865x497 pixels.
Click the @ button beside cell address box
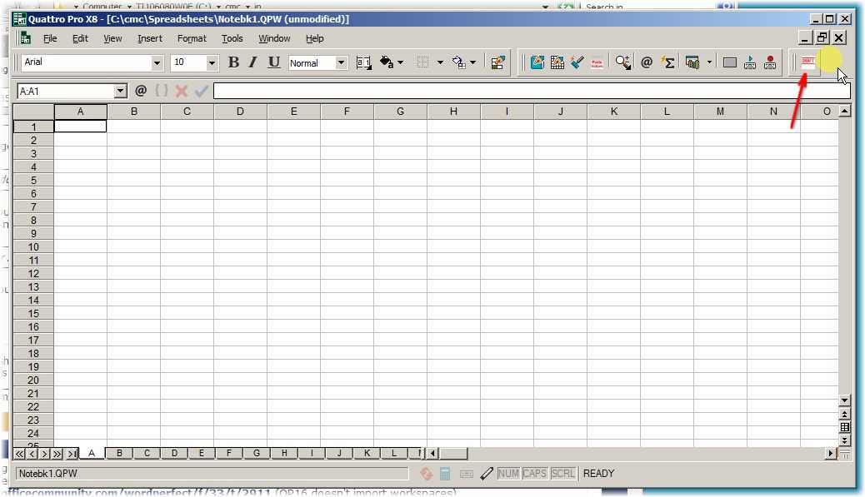[141, 91]
